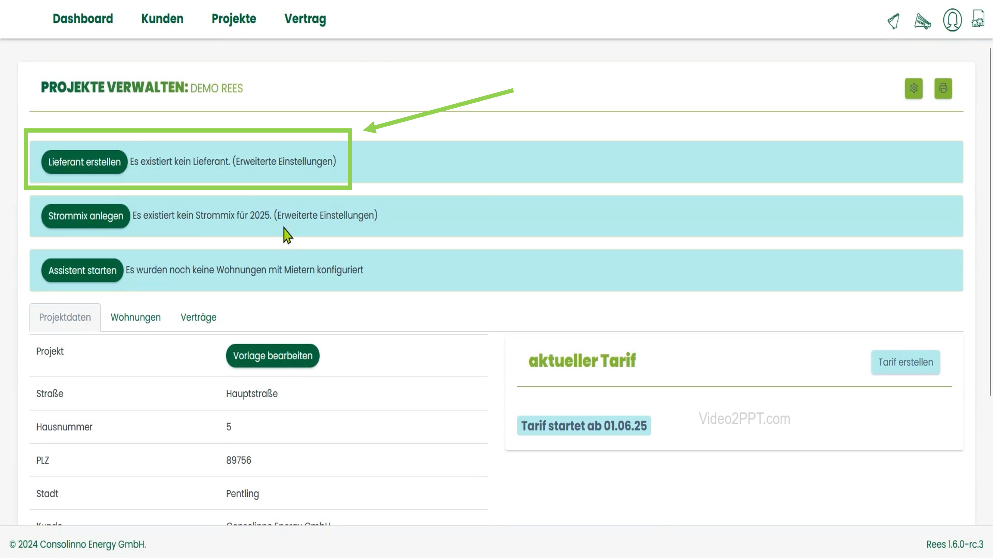Click the 'Projekt' row label

(50, 351)
